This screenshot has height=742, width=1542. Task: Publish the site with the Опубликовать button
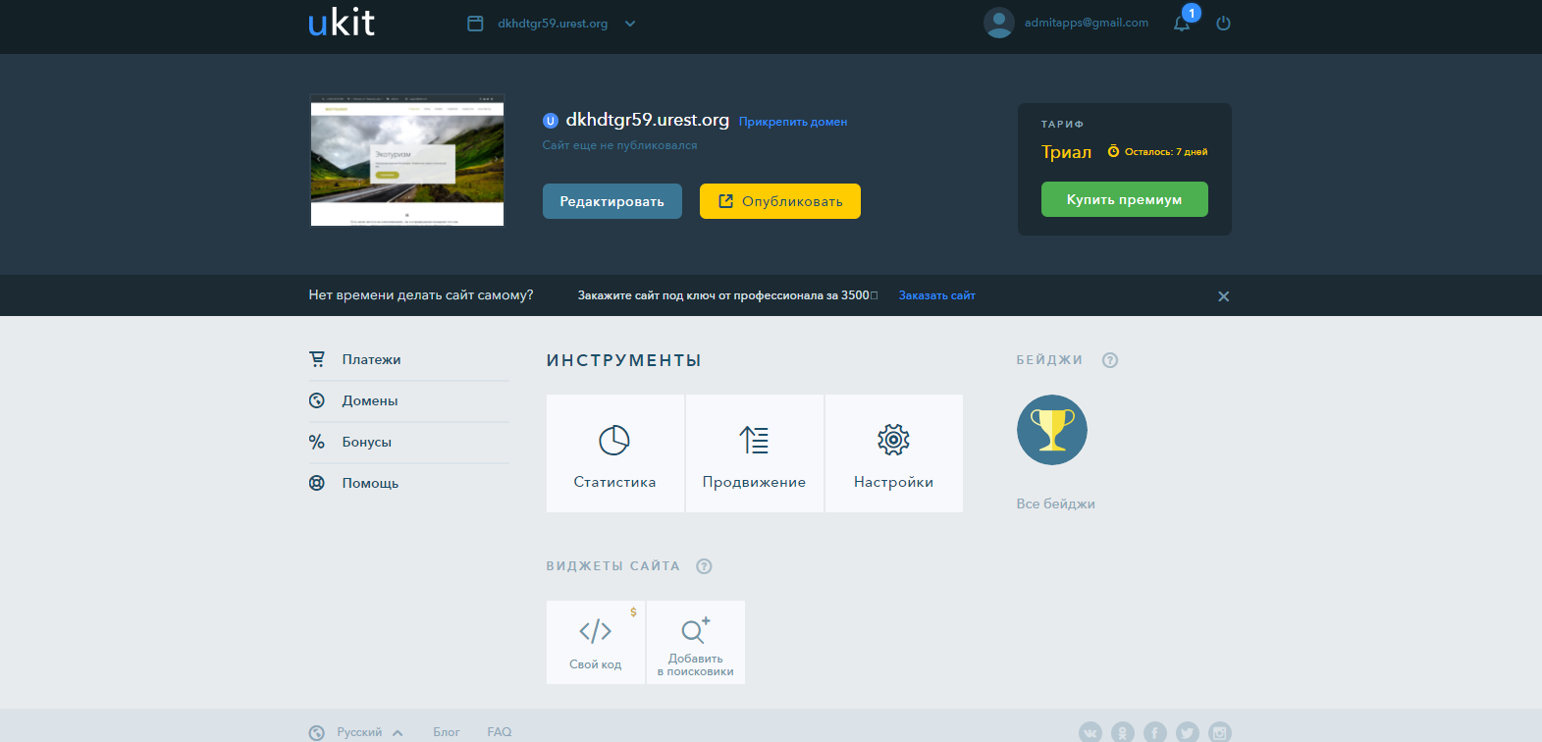click(780, 201)
